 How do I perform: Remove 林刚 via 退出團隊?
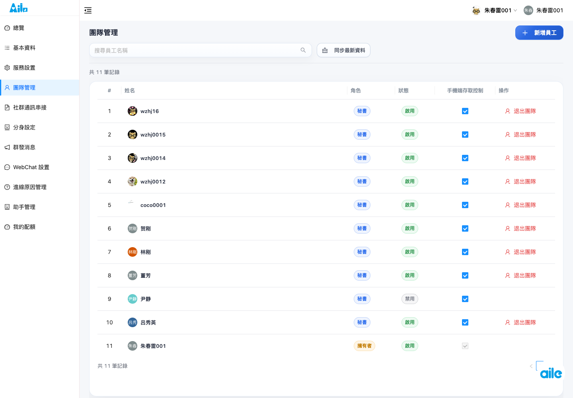click(520, 252)
